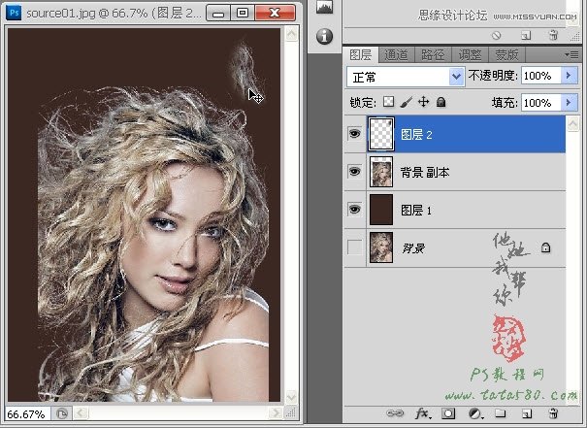Click document scroll up arrow
The width and height of the screenshot is (587, 428).
[x=291, y=34]
